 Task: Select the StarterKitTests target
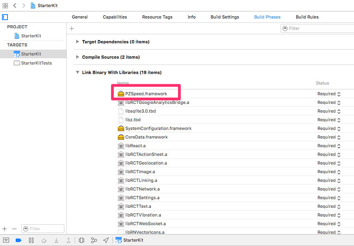point(33,63)
